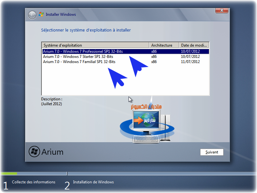Screen dimensions: 257x193
Task: Click x86 value in the Starter row
Action: point(154,57)
